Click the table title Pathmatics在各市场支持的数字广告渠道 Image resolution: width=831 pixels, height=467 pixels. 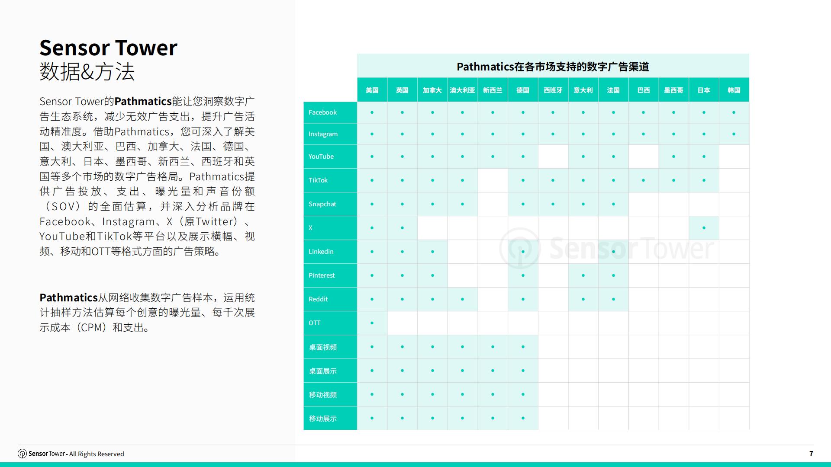[553, 67]
